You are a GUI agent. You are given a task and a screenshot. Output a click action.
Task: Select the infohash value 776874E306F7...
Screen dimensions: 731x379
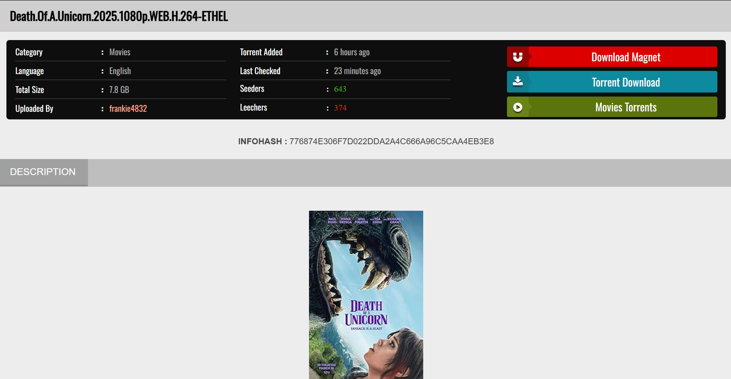tap(392, 141)
